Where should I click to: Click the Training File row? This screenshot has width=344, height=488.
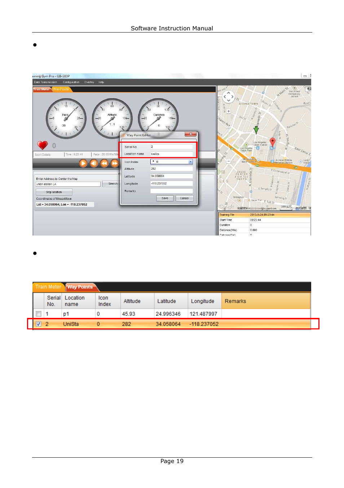[x=265, y=215]
